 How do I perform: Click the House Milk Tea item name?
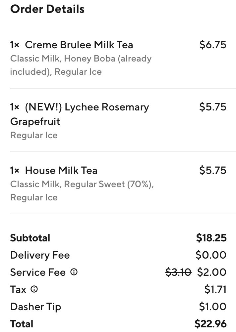[61, 170]
